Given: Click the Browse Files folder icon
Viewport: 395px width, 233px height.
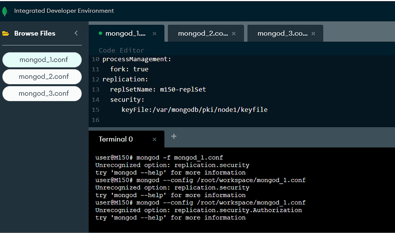Looking at the screenshot, I should pyautogui.click(x=6, y=34).
